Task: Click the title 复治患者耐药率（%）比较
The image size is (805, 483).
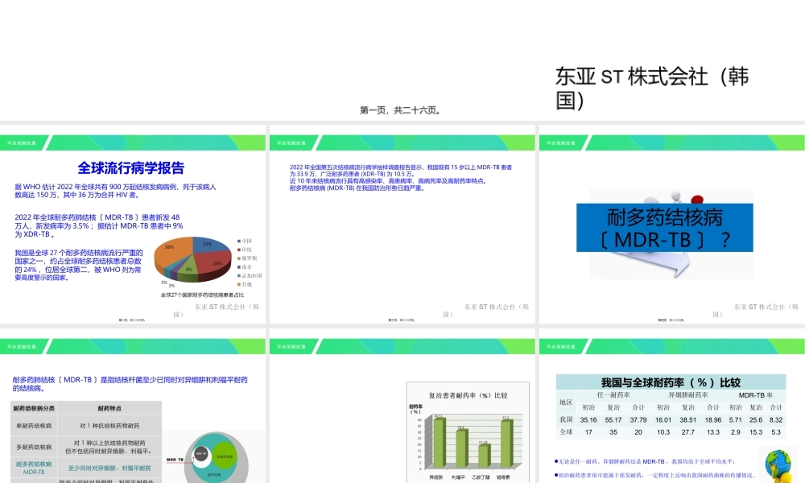Action: (x=469, y=395)
